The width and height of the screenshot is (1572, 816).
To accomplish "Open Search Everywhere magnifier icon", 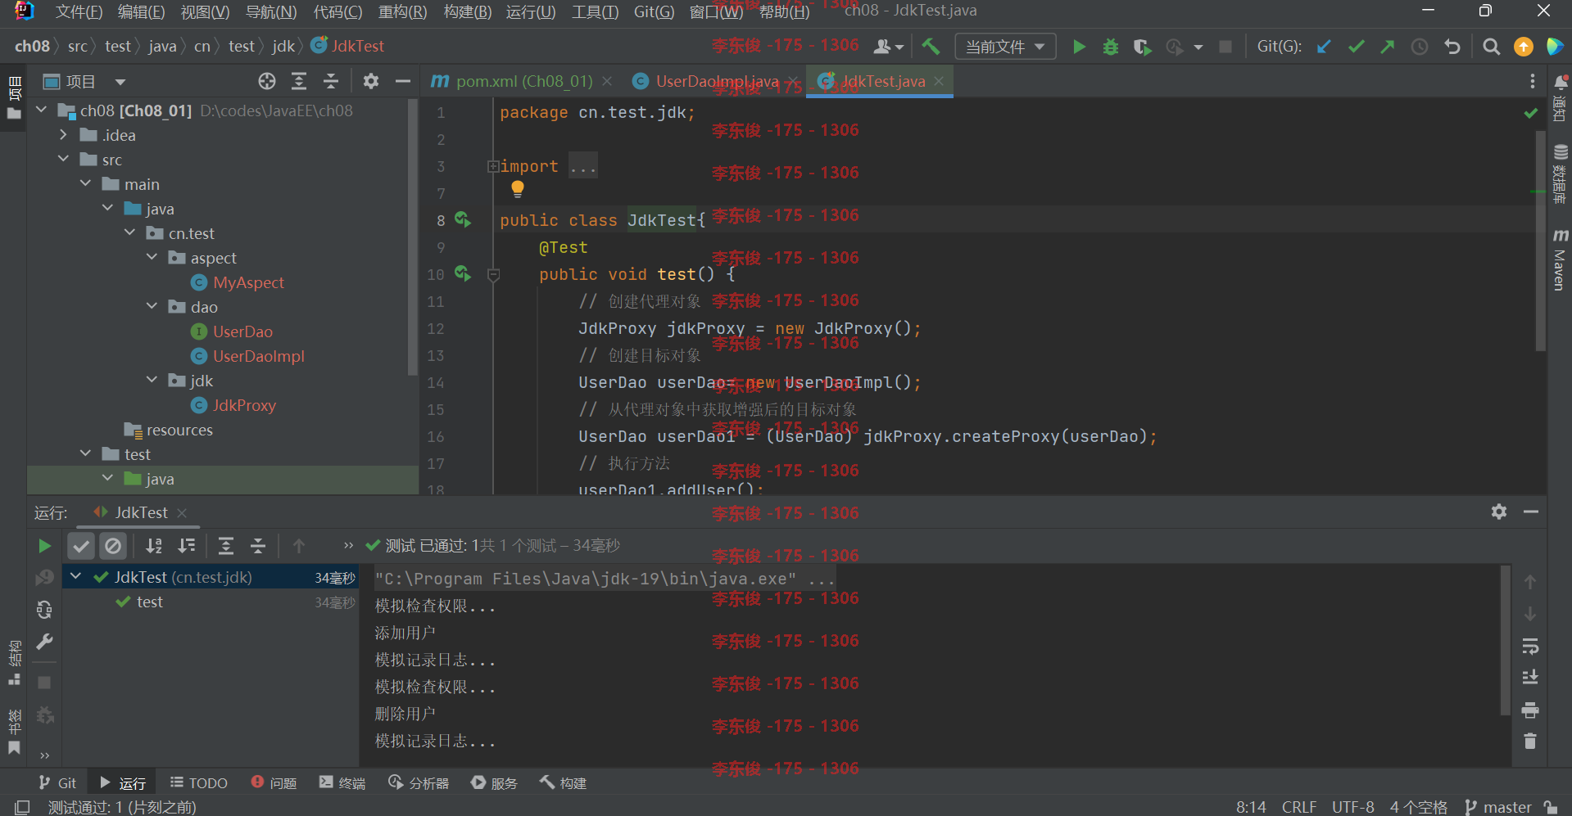I will point(1492,47).
